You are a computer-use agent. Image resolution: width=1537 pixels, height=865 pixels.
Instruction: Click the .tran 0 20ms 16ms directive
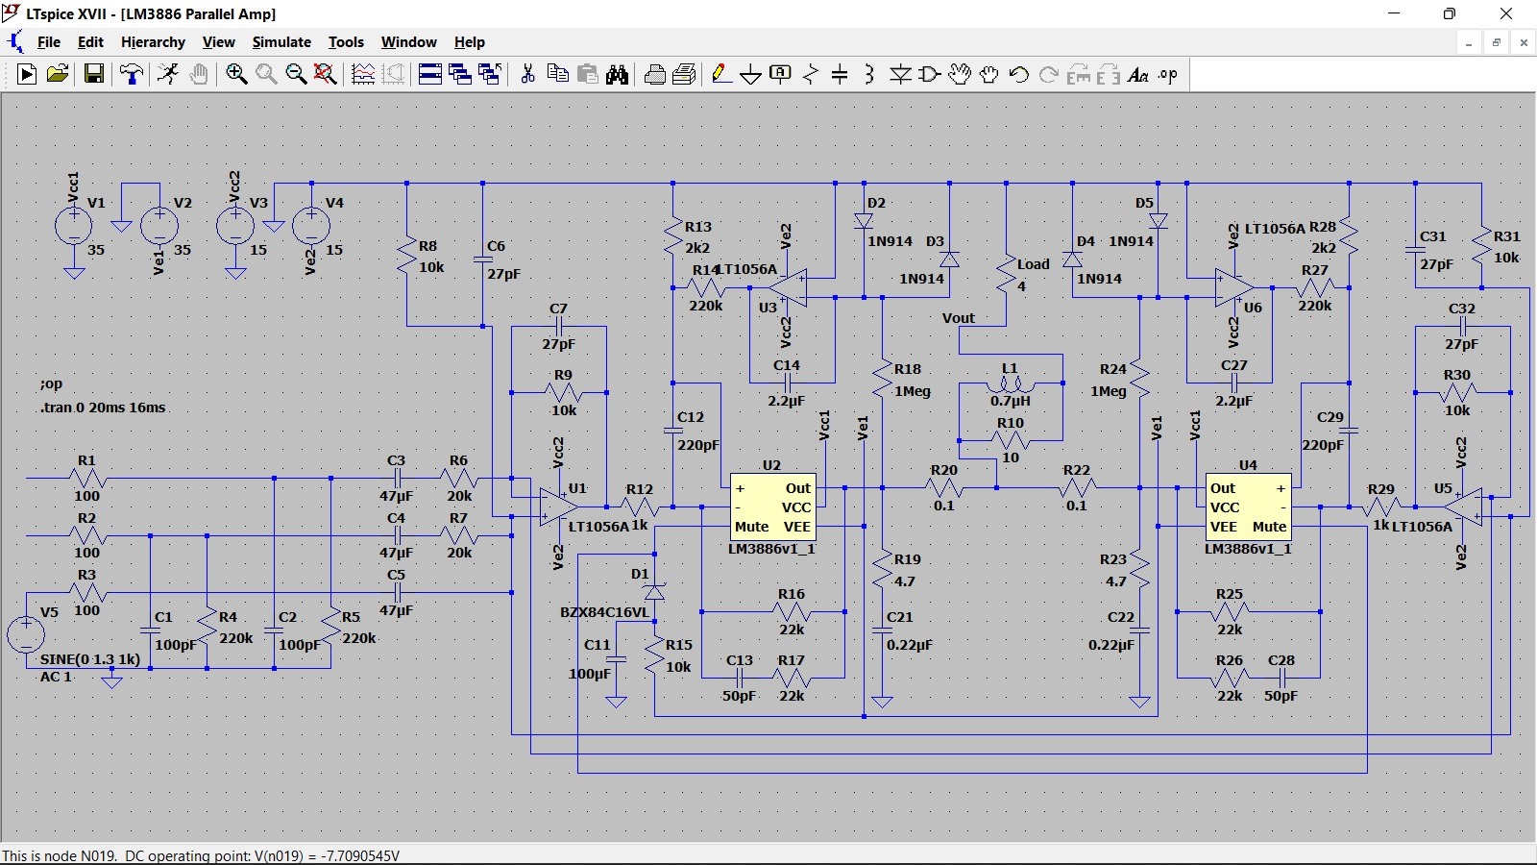[x=103, y=408]
